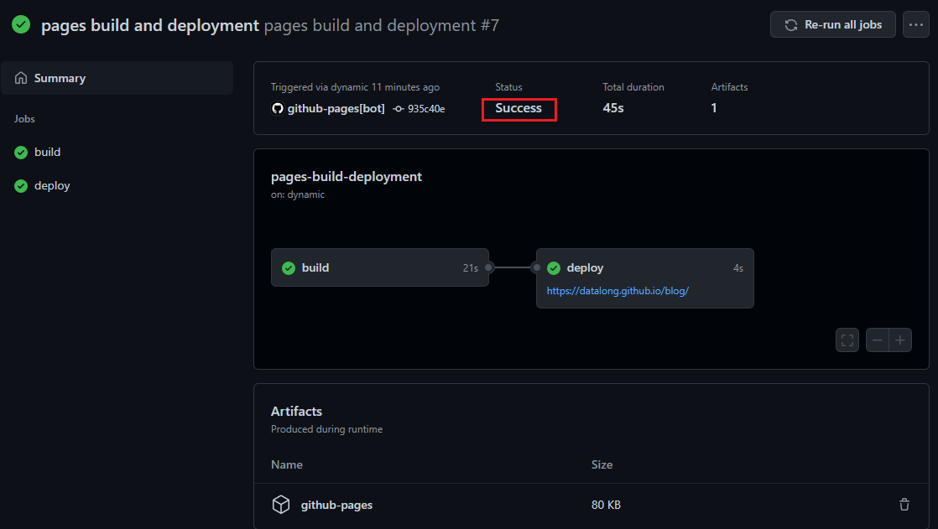
Task: Click the 45s total duration value
Action: [x=613, y=108]
